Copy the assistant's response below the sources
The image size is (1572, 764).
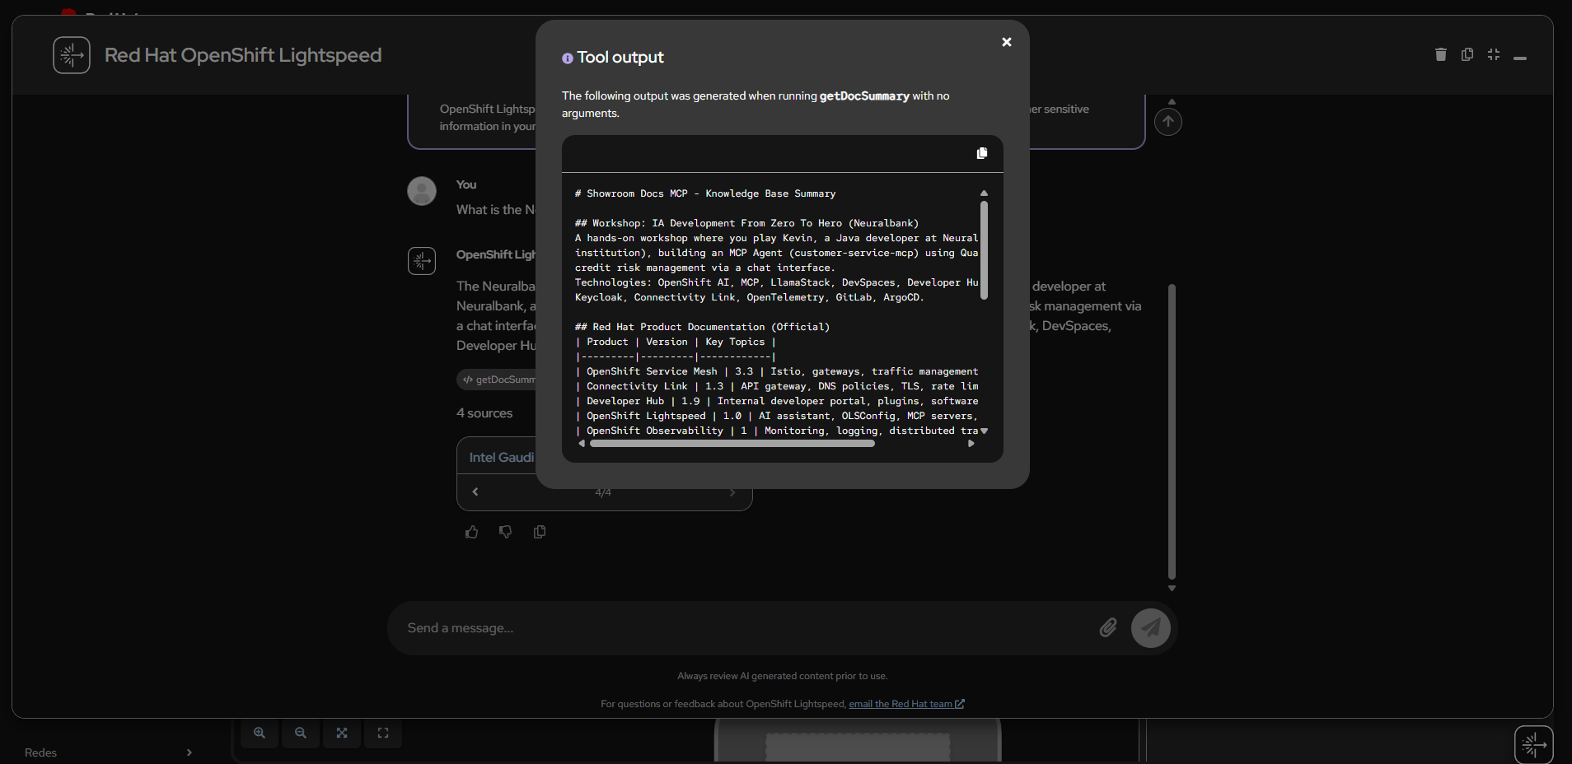click(540, 532)
